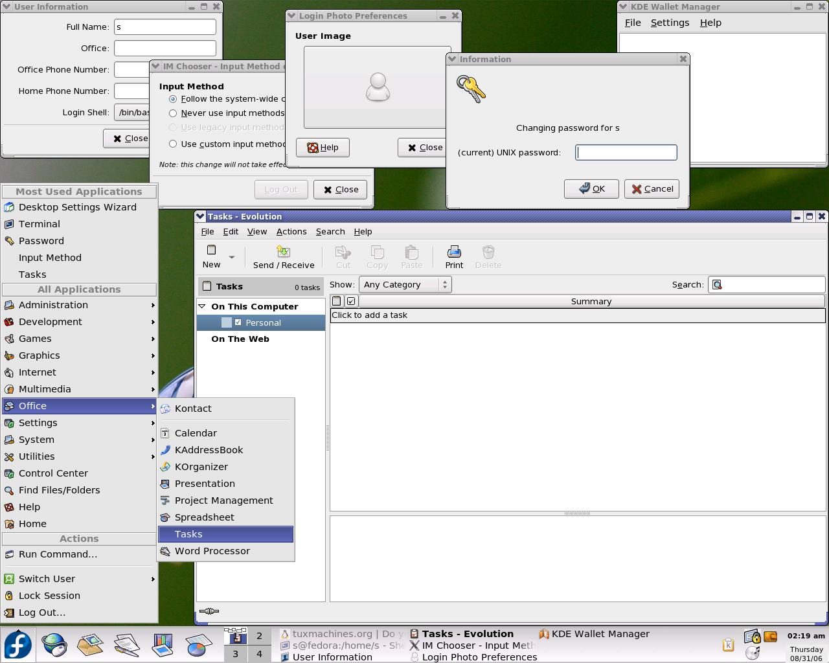This screenshot has height=663, width=829.
Task: Open Terminal from Most Used Applications
Action: (x=80, y=224)
